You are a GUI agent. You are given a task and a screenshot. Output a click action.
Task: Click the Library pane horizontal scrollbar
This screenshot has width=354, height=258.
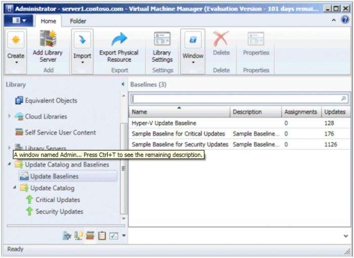point(66,226)
